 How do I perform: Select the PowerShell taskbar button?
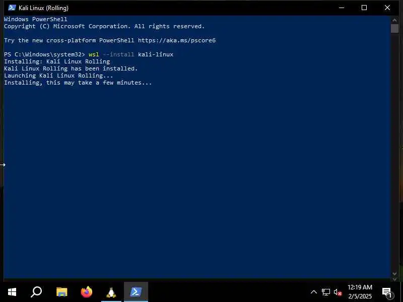[x=136, y=292]
